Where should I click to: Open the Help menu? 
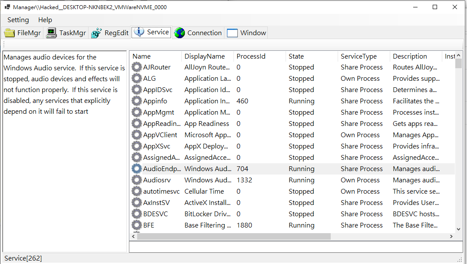(x=45, y=20)
